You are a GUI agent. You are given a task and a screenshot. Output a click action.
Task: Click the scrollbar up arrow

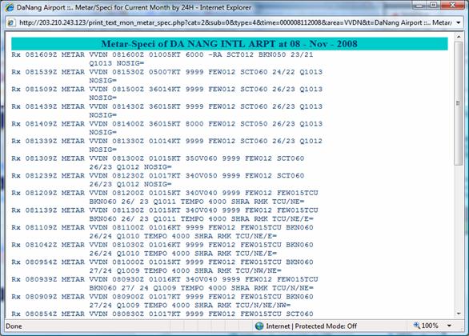459,37
